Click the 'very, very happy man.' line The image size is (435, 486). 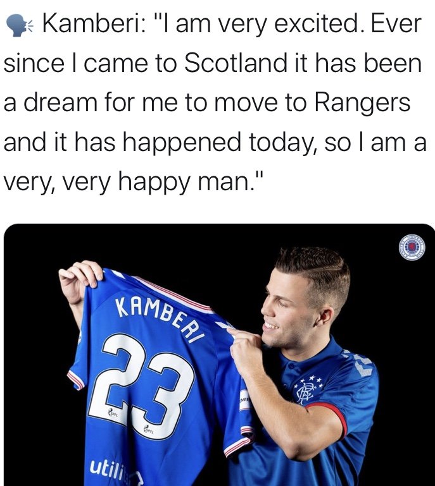coord(134,181)
